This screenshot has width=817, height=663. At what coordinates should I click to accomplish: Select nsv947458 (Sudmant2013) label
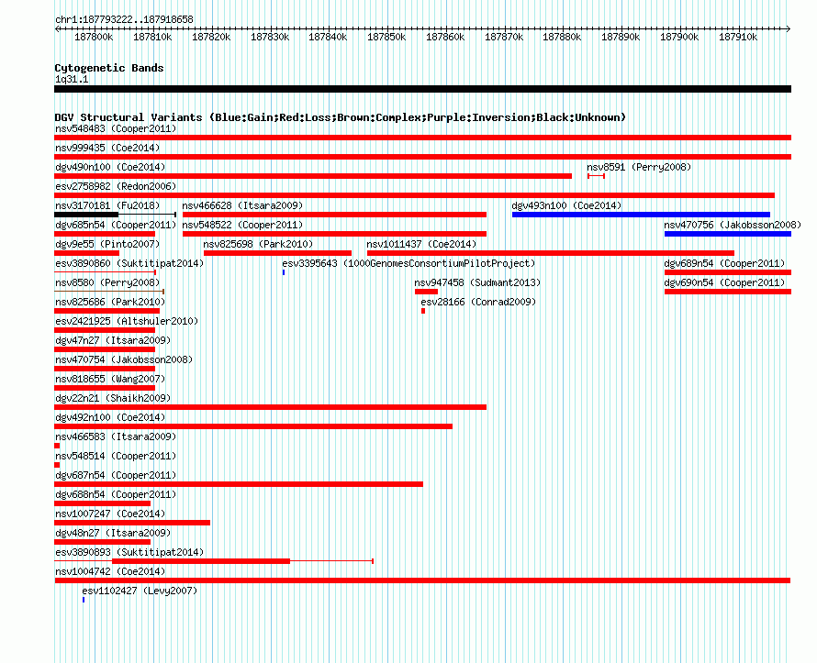pyautogui.click(x=477, y=282)
